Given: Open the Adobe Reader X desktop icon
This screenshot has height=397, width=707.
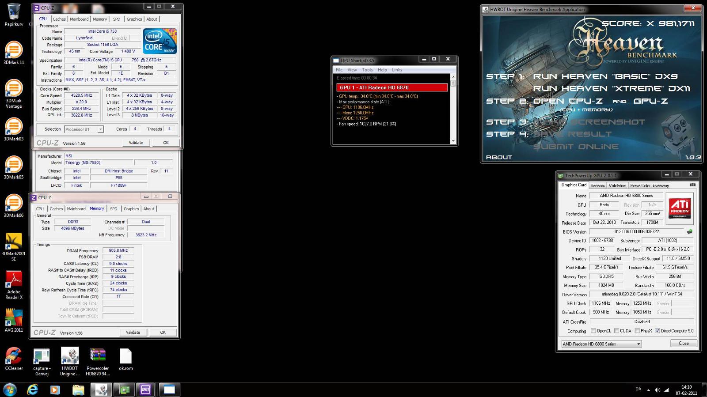Looking at the screenshot, I should click(x=14, y=285).
